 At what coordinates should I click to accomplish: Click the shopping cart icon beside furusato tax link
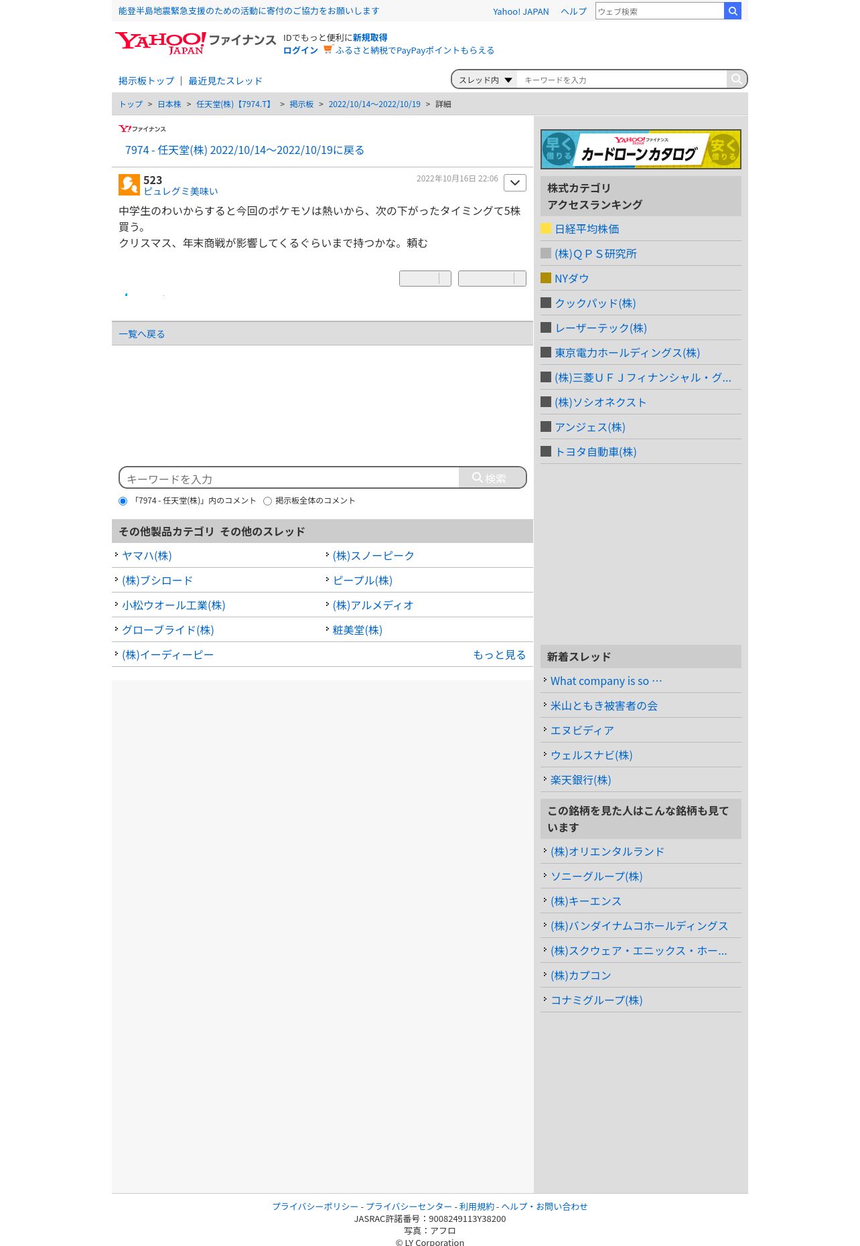coord(328,50)
